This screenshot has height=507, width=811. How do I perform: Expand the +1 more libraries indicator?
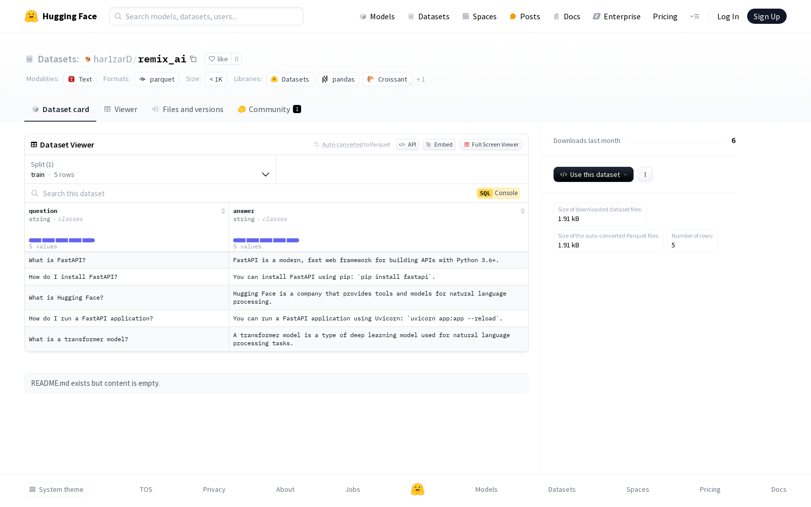[x=421, y=79]
